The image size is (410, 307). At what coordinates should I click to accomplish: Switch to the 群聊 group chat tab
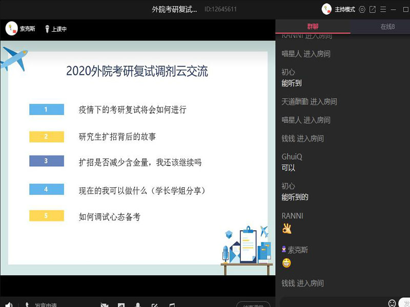[x=313, y=27]
